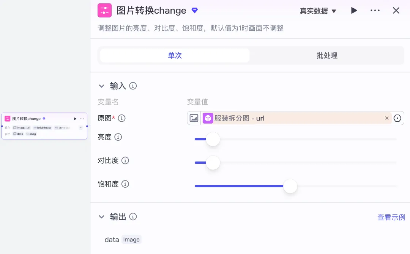Viewport: 410px width, 254px height.
Task: Show the 亮度 info tooltip icon
Action: click(118, 137)
